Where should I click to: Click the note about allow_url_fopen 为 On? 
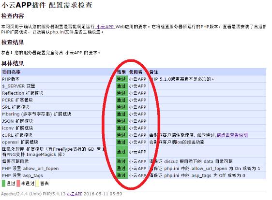205,169
